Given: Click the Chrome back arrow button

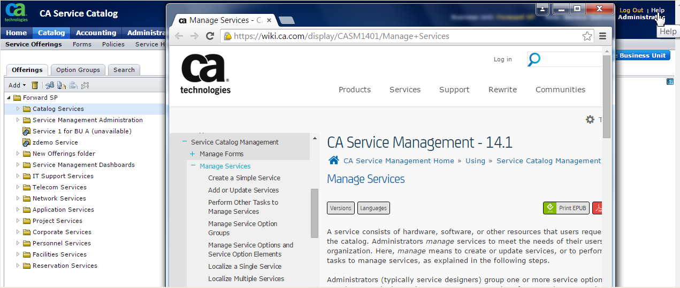Looking at the screenshot, I should point(179,36).
